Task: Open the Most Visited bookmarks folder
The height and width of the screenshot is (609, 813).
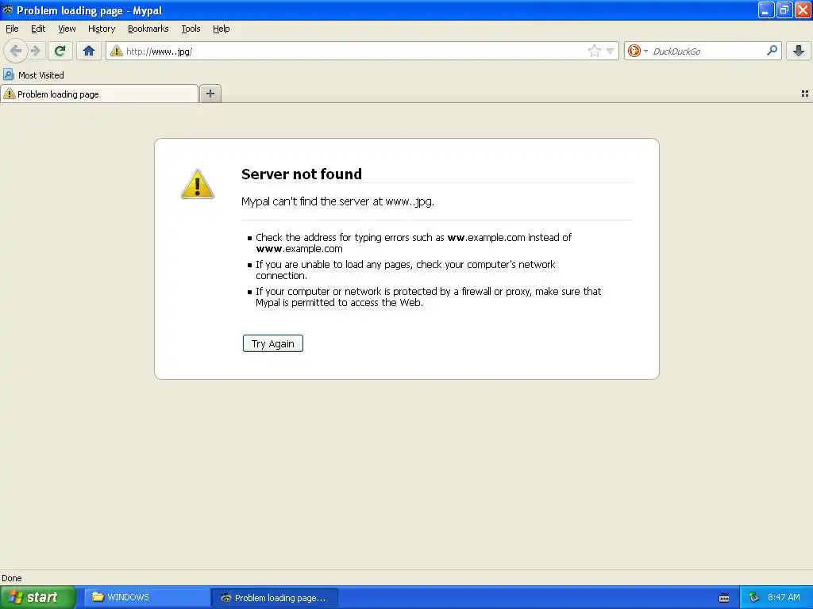Action: 33,75
